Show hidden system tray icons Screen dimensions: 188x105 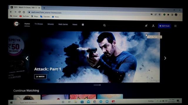(157, 101)
